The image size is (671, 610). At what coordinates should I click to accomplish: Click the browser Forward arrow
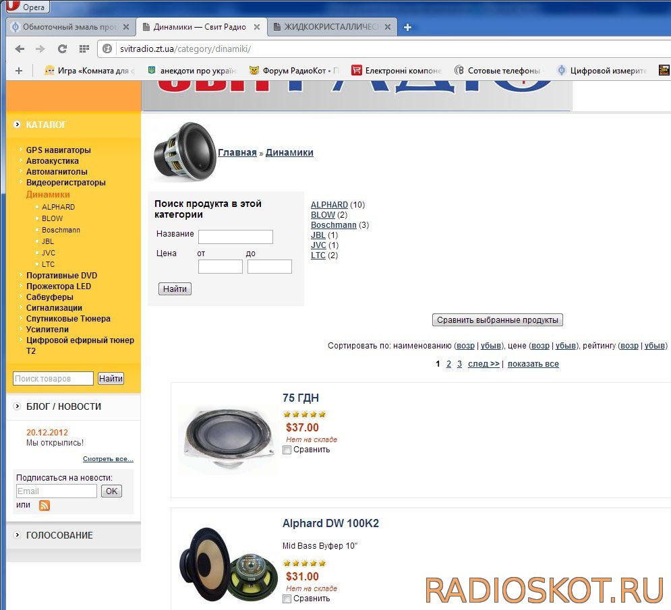[40, 49]
